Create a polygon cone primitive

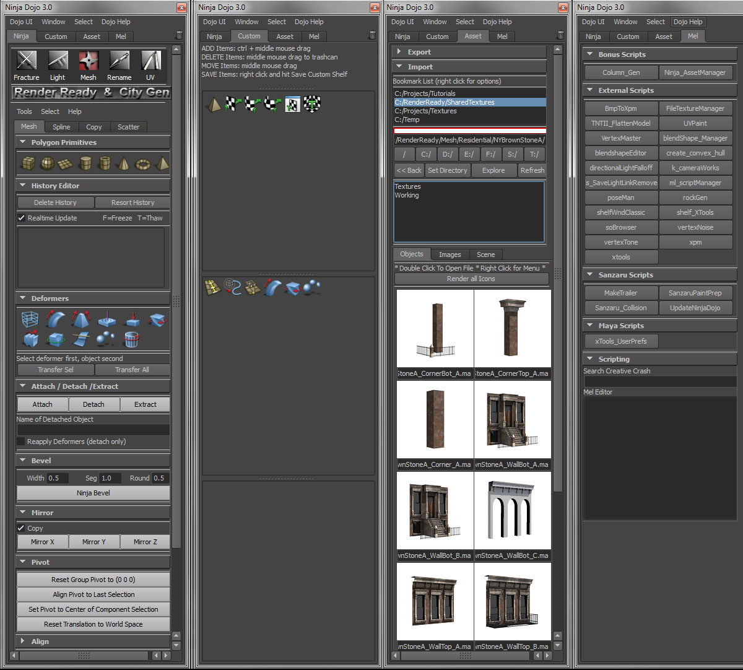pos(124,163)
